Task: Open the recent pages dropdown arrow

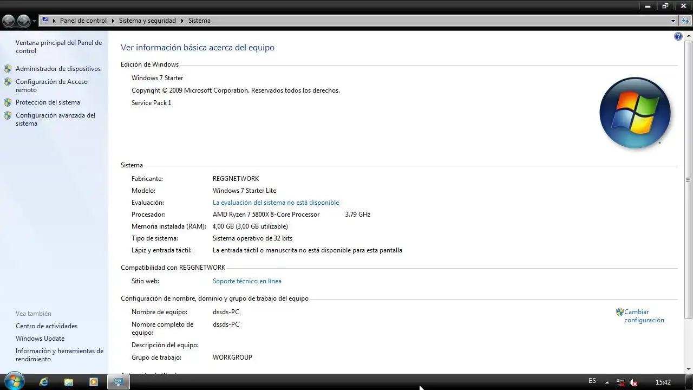Action: click(35, 21)
